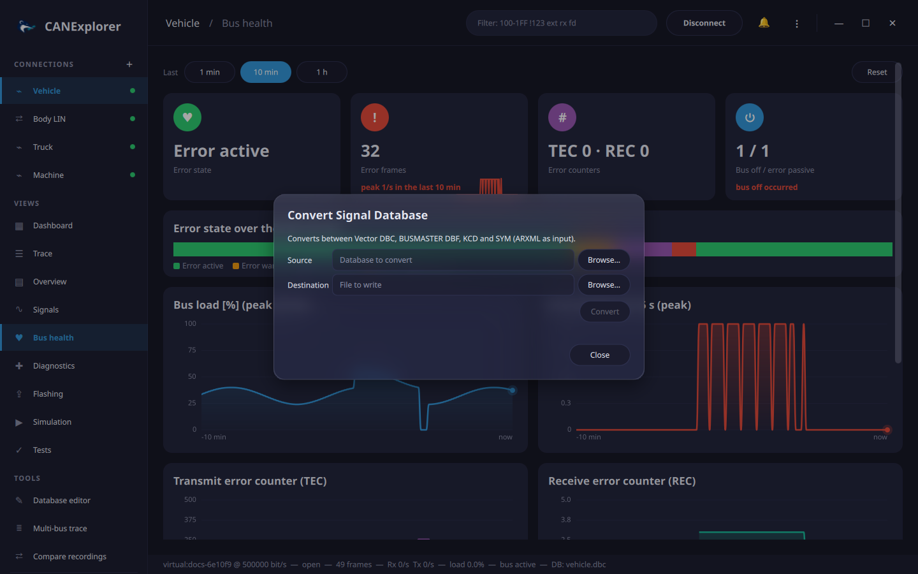This screenshot has width=918, height=574.
Task: Click the Diagnostics plus icon
Action: [x=19, y=366]
